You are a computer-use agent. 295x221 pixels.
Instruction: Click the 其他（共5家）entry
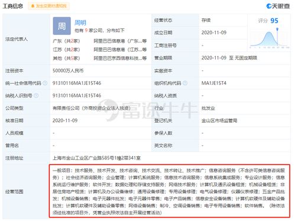66,58
